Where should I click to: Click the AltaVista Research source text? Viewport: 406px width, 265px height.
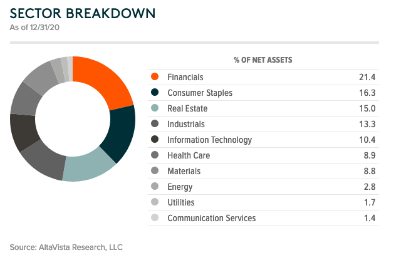tap(66, 247)
